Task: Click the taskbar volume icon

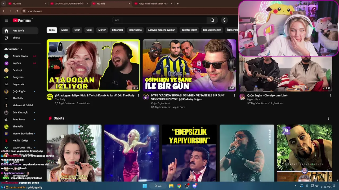Action: 317,186
